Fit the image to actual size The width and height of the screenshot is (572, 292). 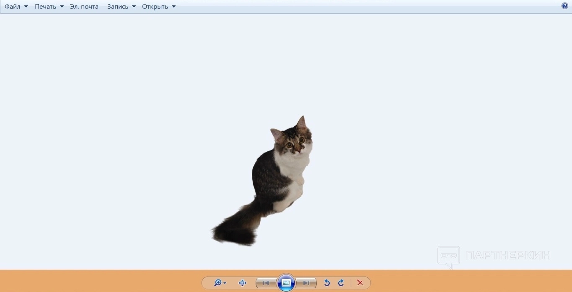point(242,283)
